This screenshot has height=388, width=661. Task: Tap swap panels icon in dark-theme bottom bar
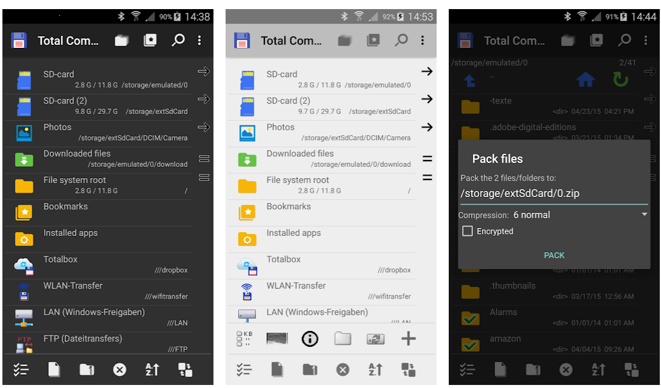point(185,369)
